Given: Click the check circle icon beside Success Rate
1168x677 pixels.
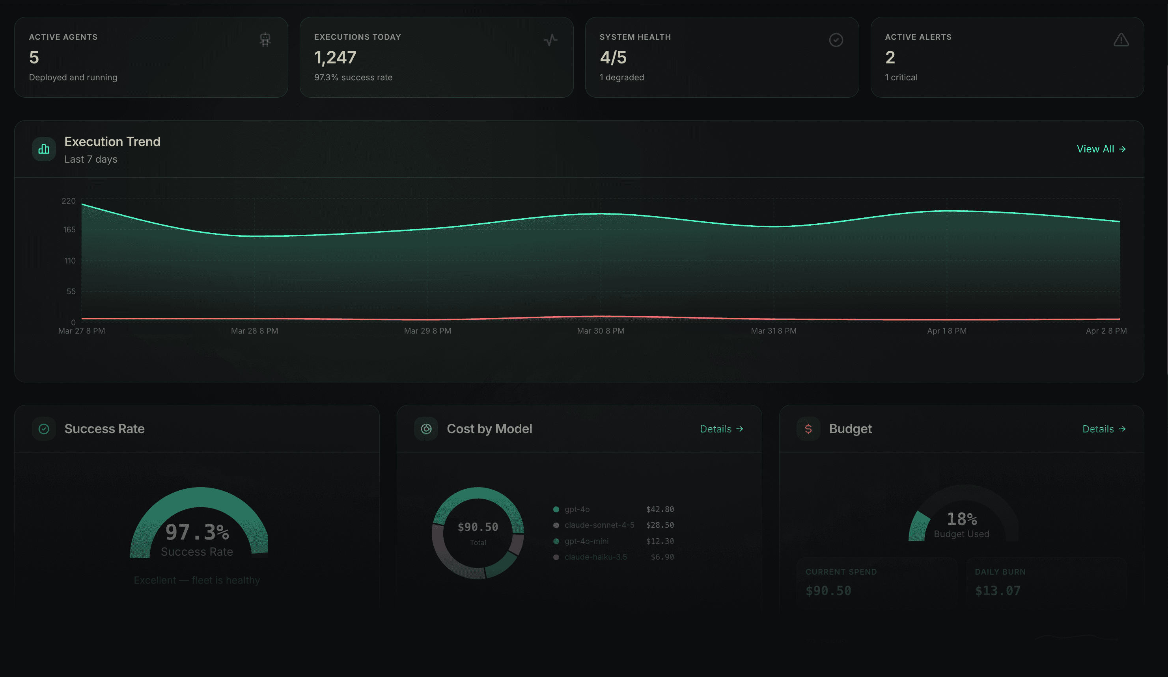Looking at the screenshot, I should pyautogui.click(x=44, y=429).
